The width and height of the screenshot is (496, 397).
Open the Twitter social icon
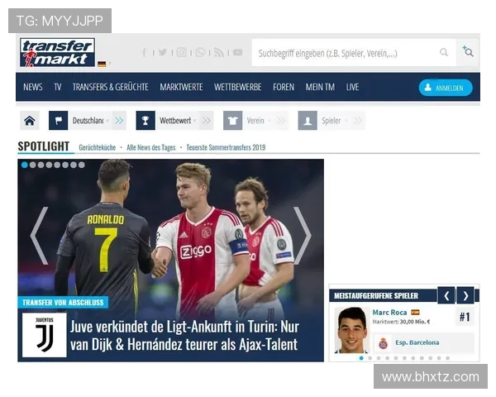tap(163, 52)
